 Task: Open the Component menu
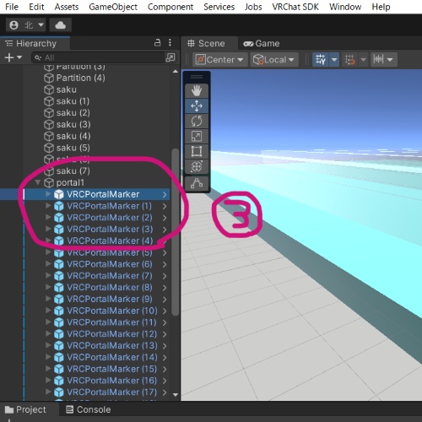click(170, 7)
